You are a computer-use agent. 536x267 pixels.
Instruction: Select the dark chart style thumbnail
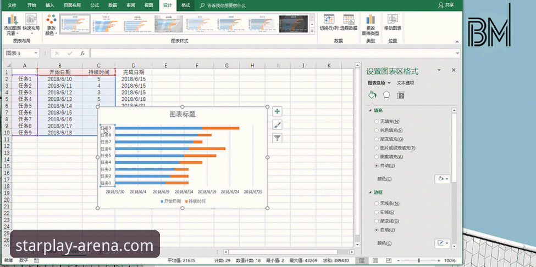point(294,24)
